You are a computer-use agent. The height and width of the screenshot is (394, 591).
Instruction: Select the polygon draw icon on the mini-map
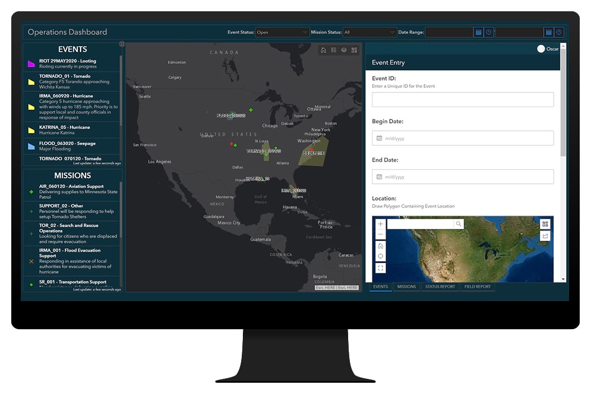point(545,235)
